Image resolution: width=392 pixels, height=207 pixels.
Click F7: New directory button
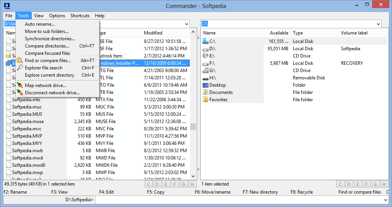[260, 192]
